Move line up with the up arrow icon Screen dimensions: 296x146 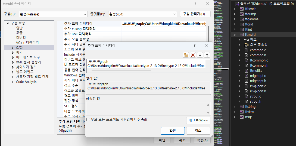(x=207, y=55)
